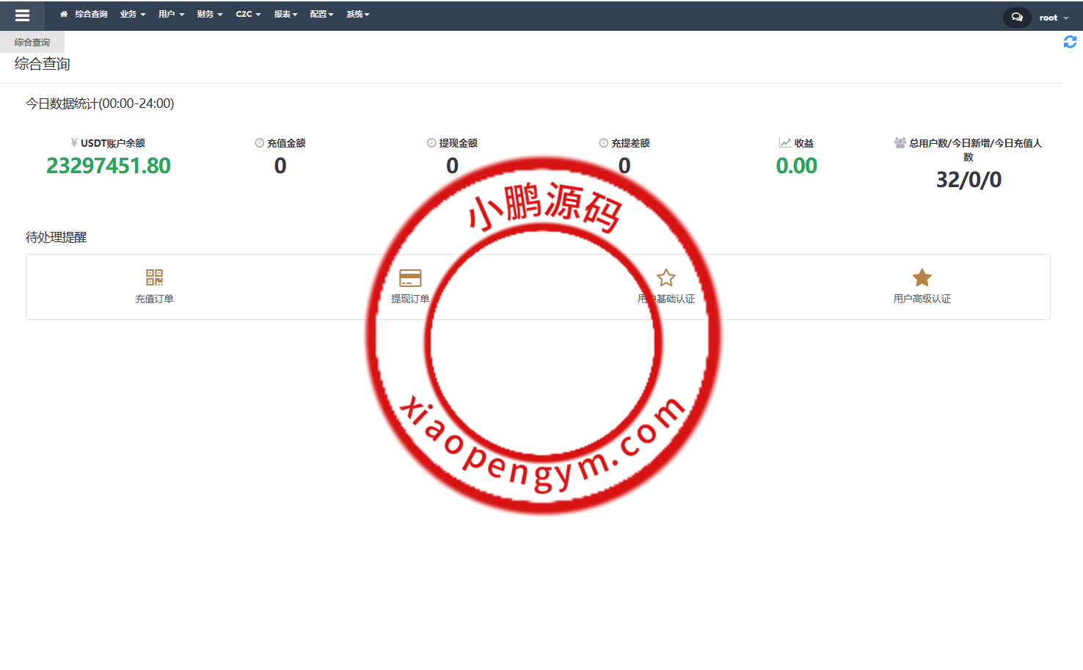Open the 配置 configuration menu
Screen dimensions: 1083x670
point(321,14)
